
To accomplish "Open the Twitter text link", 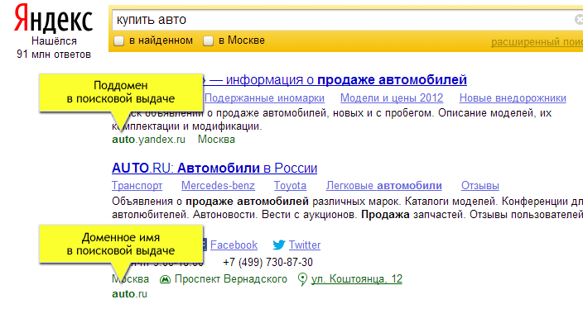I will coord(305,245).
